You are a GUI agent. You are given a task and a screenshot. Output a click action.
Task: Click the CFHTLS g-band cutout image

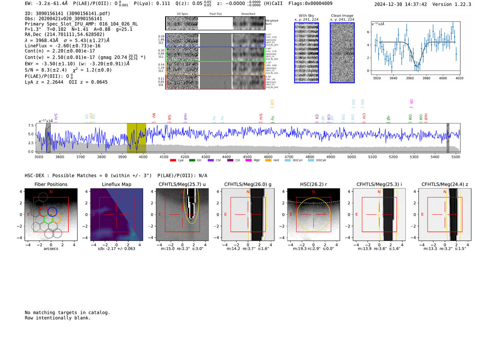[248, 215]
